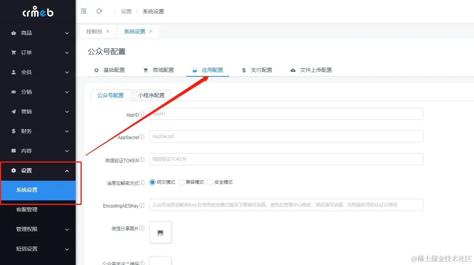
Task: Click the refresh page icon
Action: coord(99,11)
